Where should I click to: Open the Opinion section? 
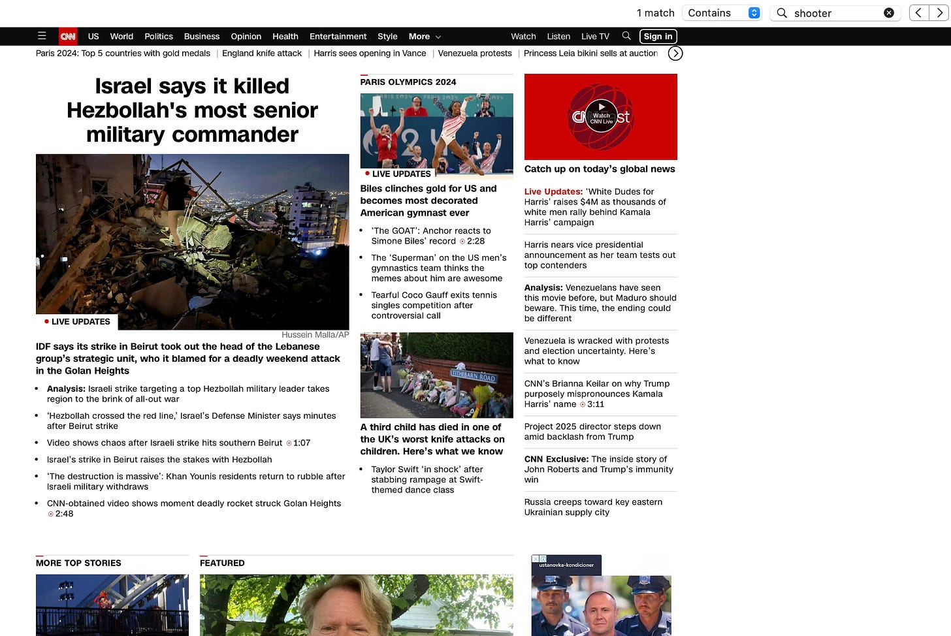(246, 37)
